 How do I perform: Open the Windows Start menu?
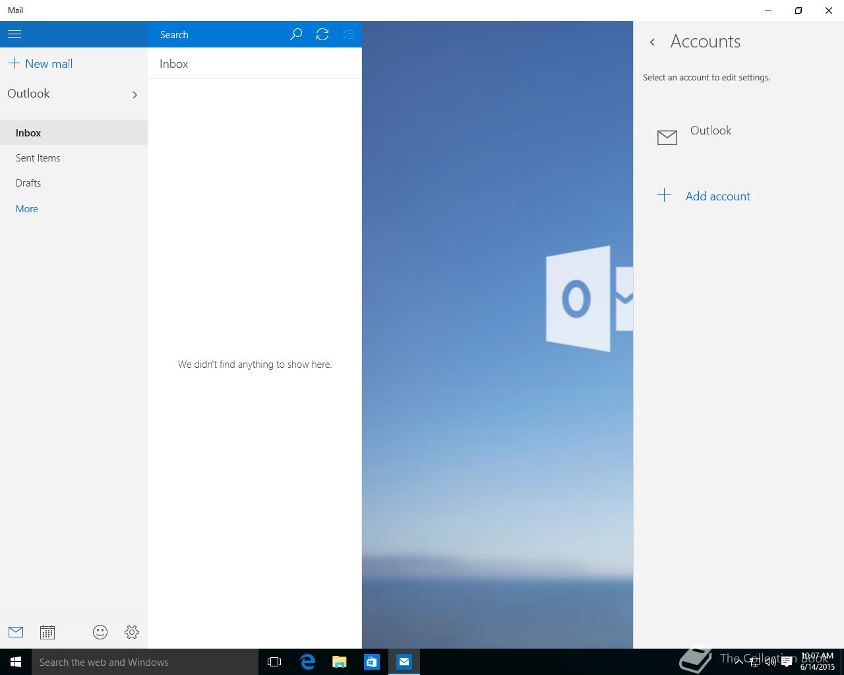(x=16, y=662)
